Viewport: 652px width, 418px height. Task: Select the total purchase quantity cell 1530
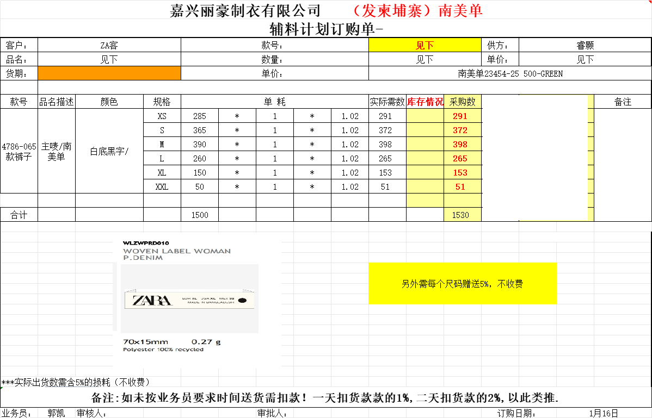click(460, 215)
